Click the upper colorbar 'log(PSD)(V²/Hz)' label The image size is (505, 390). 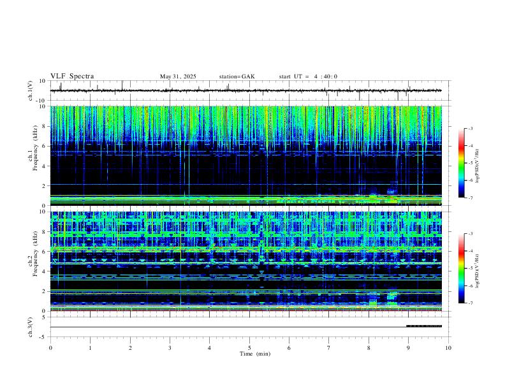click(478, 166)
